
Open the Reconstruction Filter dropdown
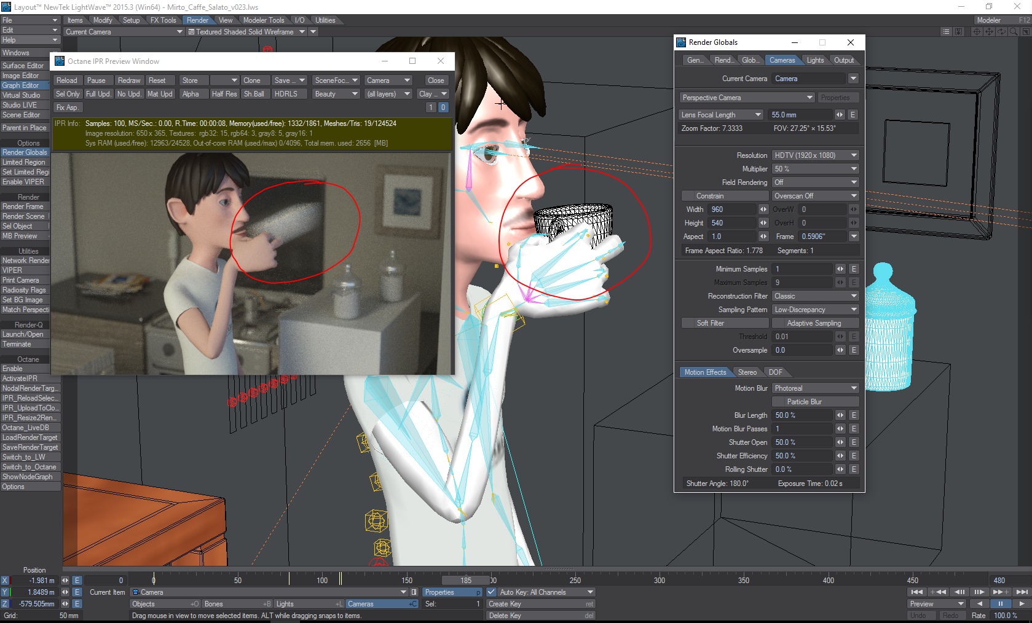(x=815, y=296)
